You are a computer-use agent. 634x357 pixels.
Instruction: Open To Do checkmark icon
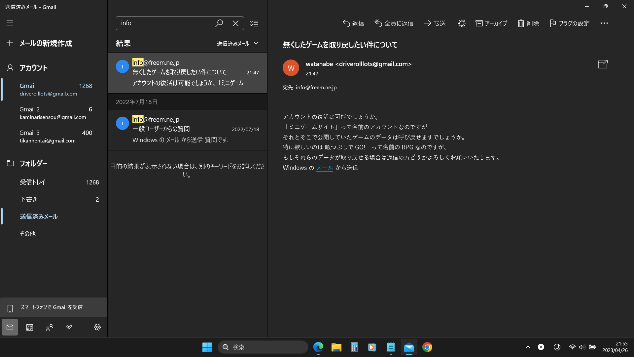tap(69, 327)
